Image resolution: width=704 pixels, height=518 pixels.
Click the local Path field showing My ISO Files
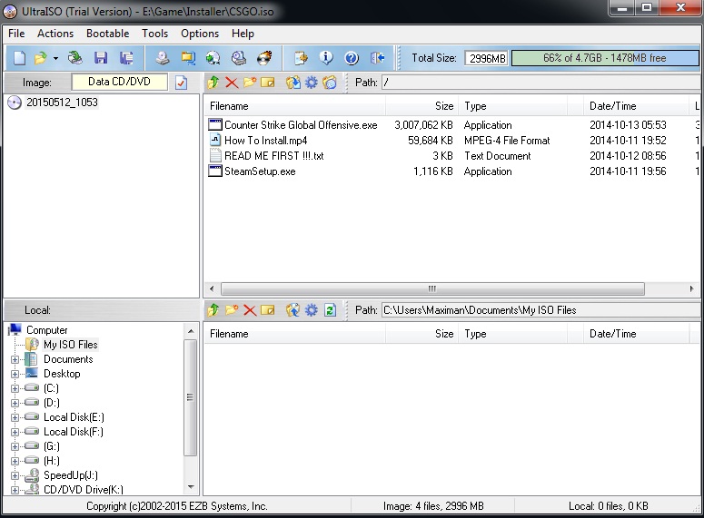click(x=540, y=310)
